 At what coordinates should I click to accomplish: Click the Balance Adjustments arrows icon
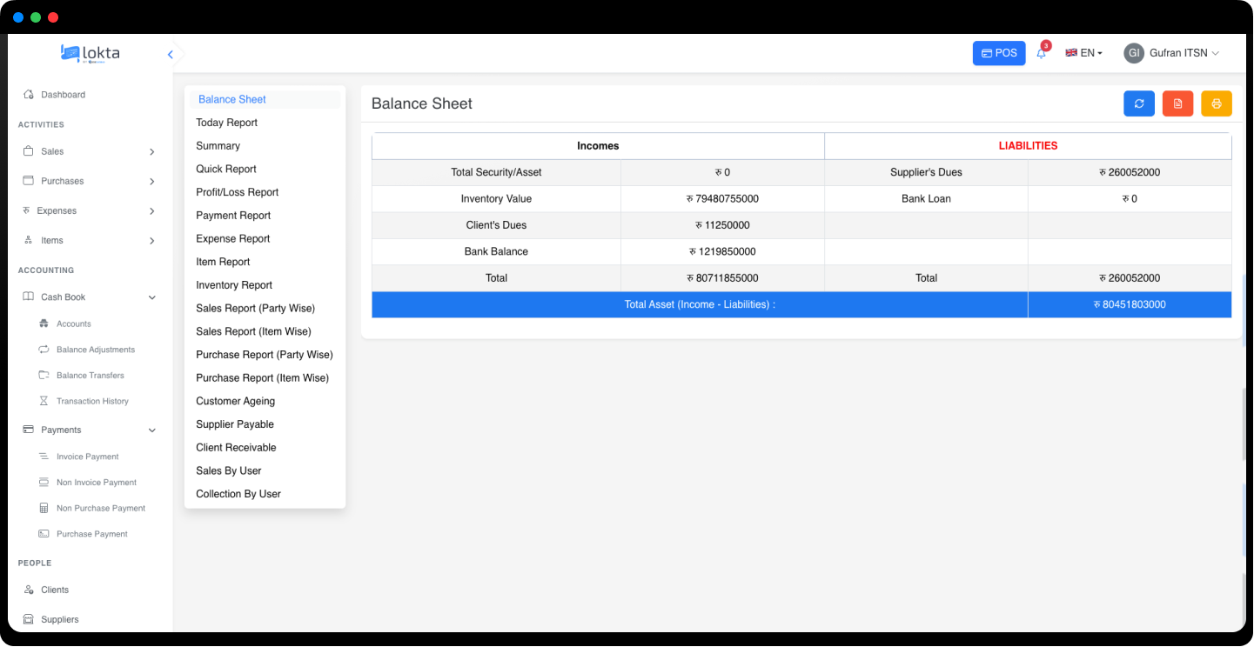click(x=44, y=350)
